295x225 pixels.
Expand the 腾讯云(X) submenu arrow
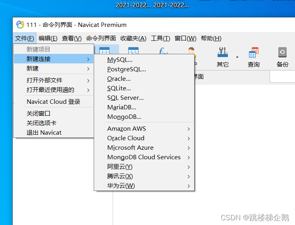(x=189, y=177)
